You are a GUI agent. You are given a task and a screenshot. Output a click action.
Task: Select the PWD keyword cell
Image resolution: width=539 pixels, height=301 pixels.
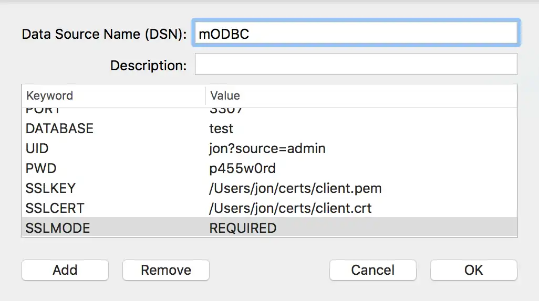click(x=41, y=168)
